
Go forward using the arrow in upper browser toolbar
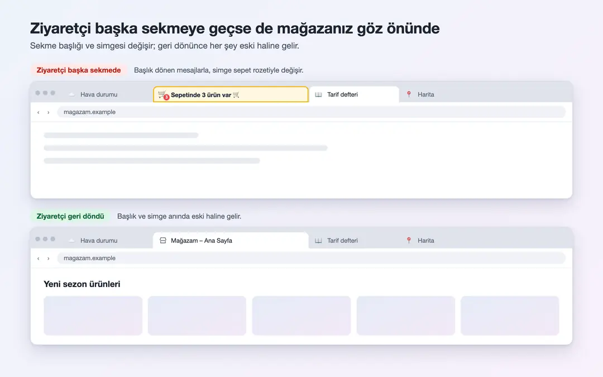[x=49, y=112]
